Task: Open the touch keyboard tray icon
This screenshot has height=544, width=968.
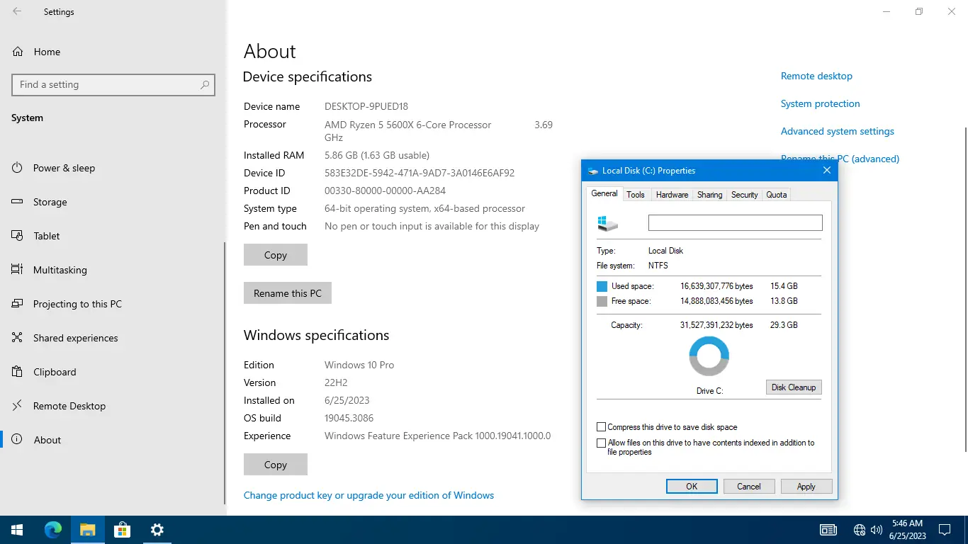Action: click(828, 530)
